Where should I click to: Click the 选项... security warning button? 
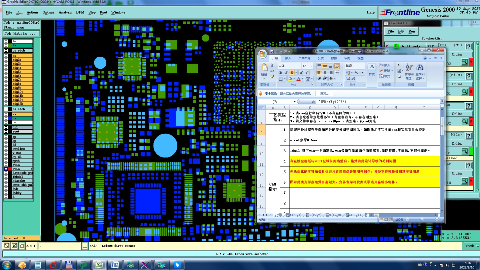324,93
